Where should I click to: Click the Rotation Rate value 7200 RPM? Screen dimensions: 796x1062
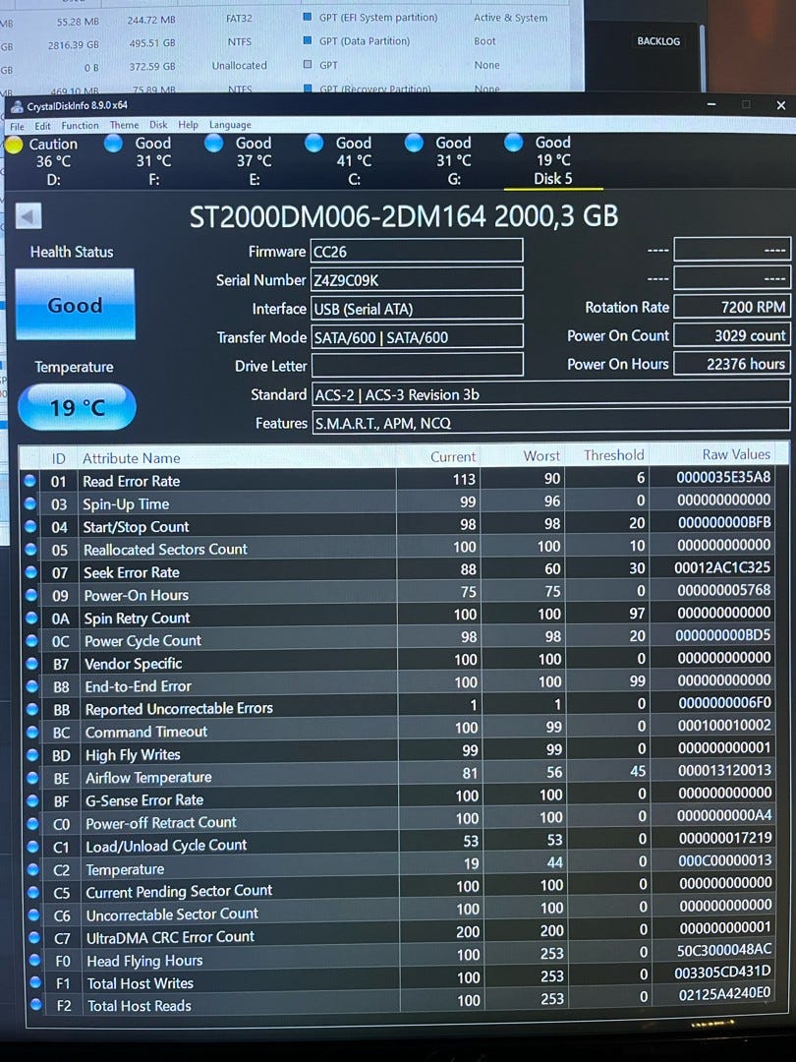point(732,307)
